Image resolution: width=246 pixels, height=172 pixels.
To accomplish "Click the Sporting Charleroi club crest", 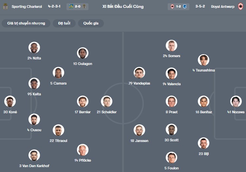I will pos(5,7).
